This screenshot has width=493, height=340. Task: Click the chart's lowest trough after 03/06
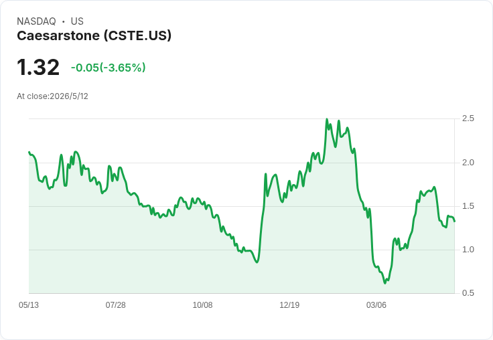point(385,283)
